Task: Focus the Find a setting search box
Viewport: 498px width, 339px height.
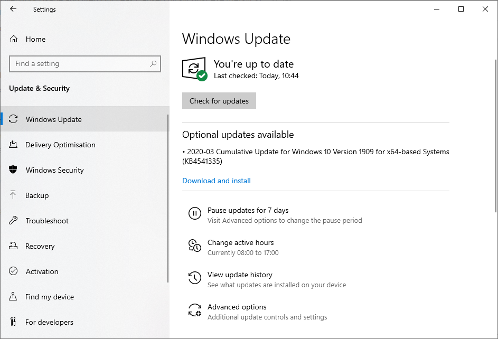Action: pos(85,64)
